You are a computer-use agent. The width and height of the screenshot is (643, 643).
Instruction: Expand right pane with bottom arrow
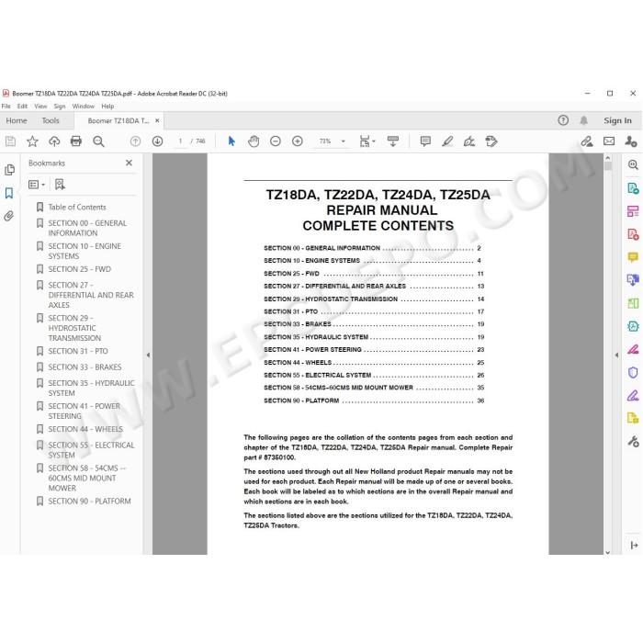pos(634,545)
